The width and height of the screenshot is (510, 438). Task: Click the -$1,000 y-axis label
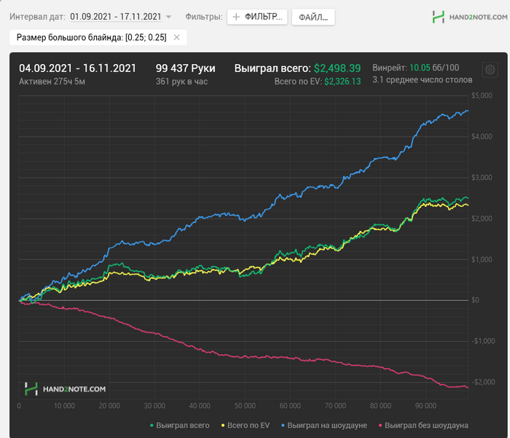click(483, 341)
